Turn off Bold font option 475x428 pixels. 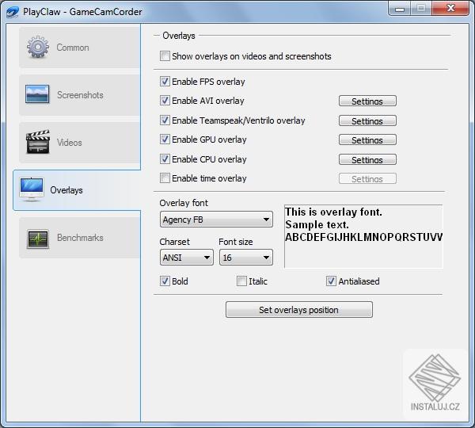pyautogui.click(x=165, y=281)
